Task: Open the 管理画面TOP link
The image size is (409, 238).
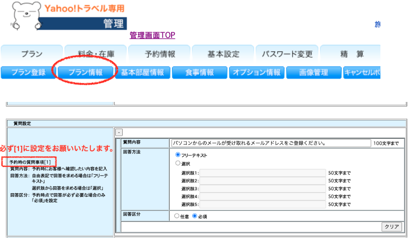Action: [x=152, y=36]
